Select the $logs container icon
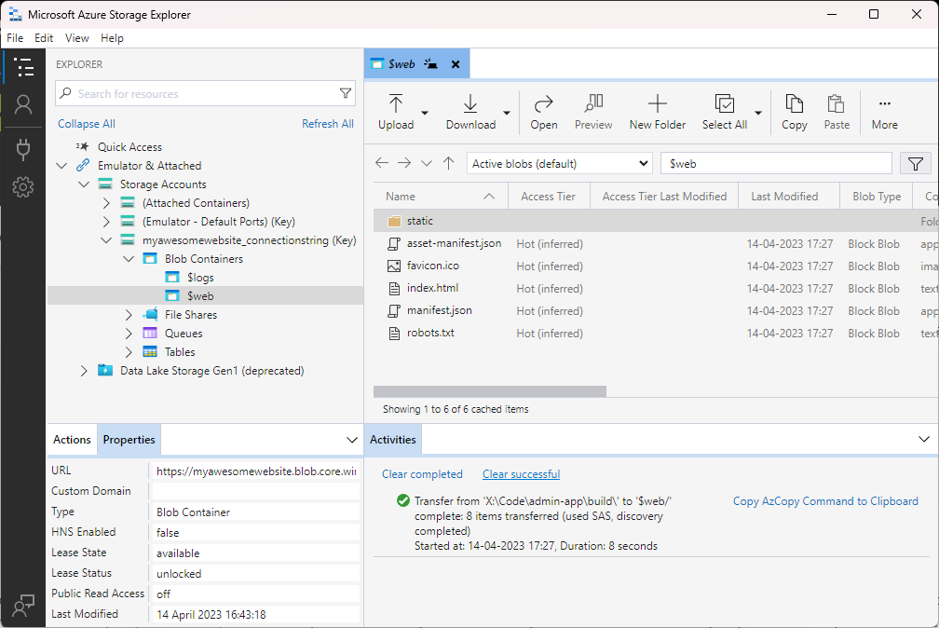This screenshot has height=628, width=939. click(x=172, y=278)
